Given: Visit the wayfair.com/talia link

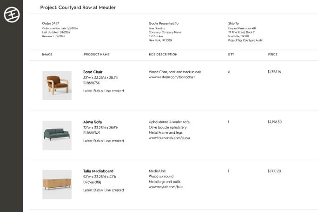Looking at the screenshot, I should tap(166, 187).
